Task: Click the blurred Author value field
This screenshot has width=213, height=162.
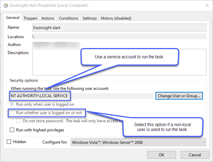Action: tap(56, 45)
